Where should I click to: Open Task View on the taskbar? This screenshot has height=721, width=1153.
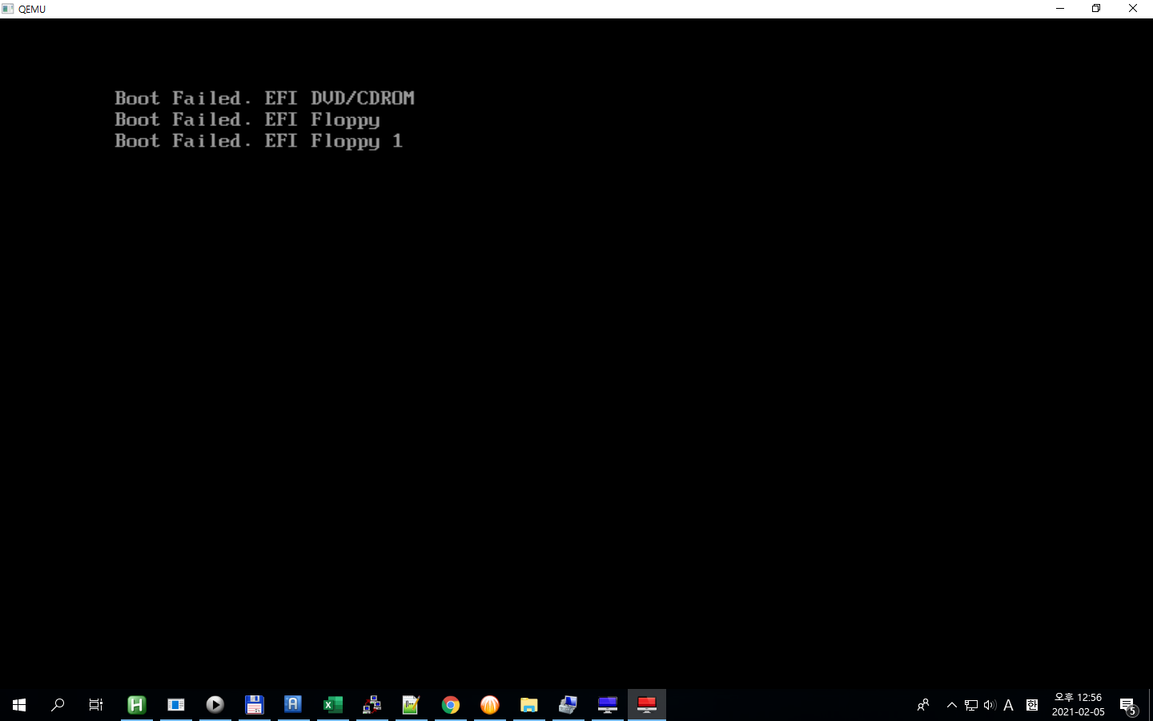click(x=96, y=705)
